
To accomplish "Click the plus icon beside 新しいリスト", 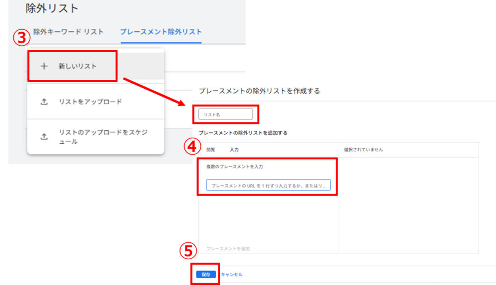I will (44, 66).
